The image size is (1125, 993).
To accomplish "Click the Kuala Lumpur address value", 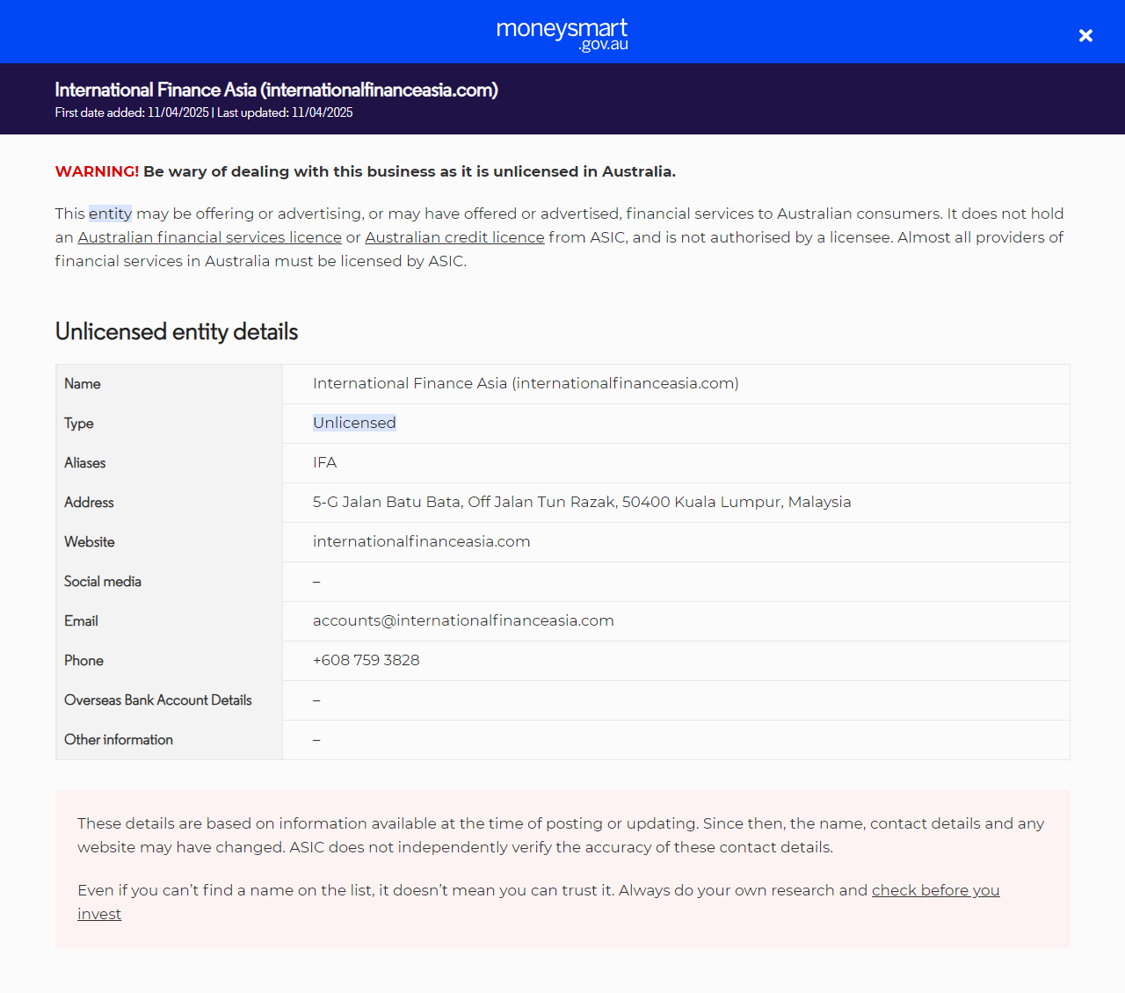I will click(x=581, y=502).
